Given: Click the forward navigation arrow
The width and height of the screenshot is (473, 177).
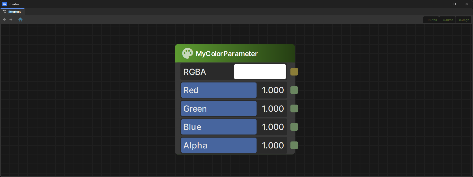Looking at the screenshot, I should coord(11,20).
